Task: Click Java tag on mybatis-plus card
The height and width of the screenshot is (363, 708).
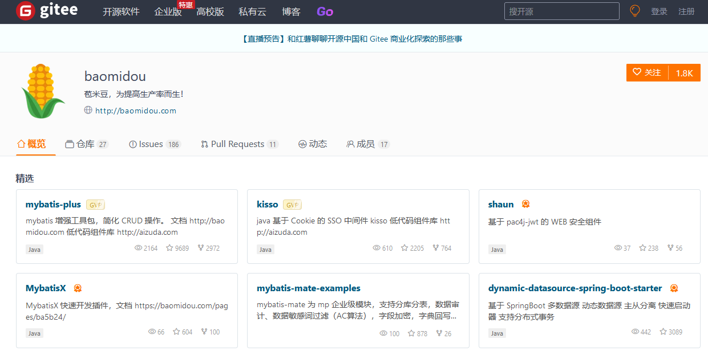Action: (x=34, y=249)
